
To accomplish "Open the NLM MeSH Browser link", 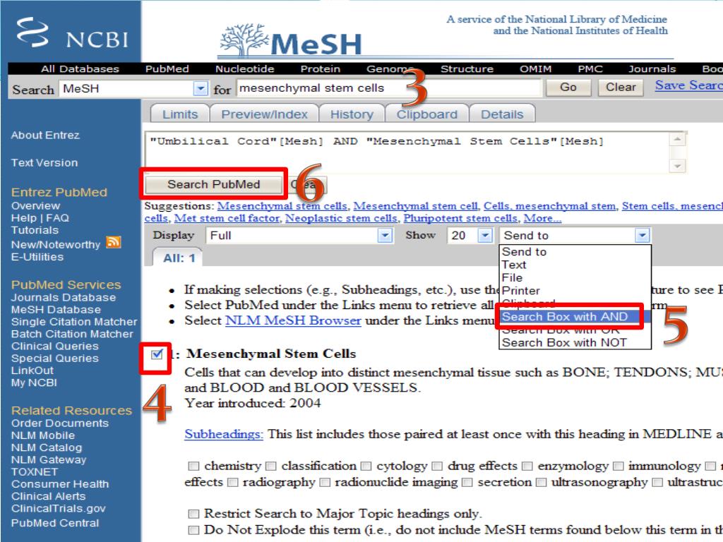I will [x=293, y=320].
